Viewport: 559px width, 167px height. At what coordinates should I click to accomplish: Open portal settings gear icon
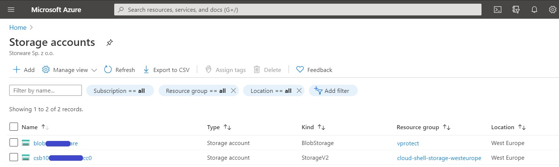tap(552, 10)
